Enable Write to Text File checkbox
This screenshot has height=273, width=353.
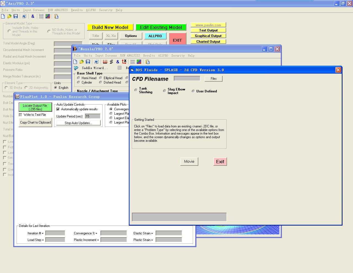tap(20, 115)
